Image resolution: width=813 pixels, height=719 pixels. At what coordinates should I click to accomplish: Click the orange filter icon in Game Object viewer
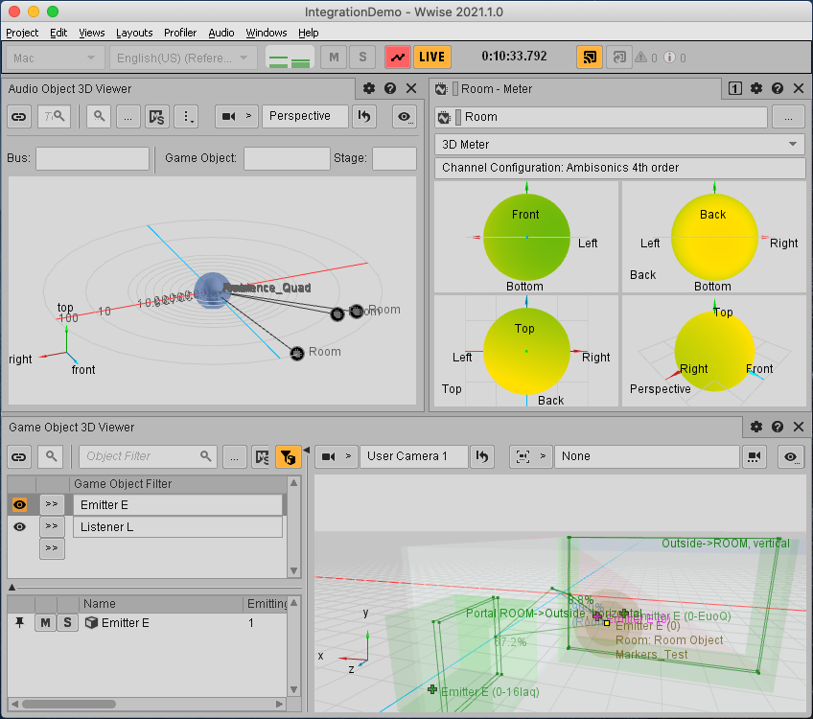point(288,456)
